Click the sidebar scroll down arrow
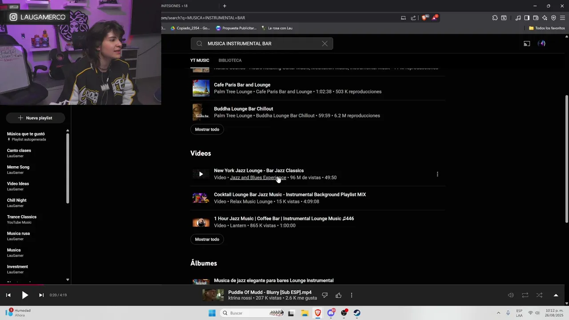Screen dimensions: 569x320 click(68, 280)
